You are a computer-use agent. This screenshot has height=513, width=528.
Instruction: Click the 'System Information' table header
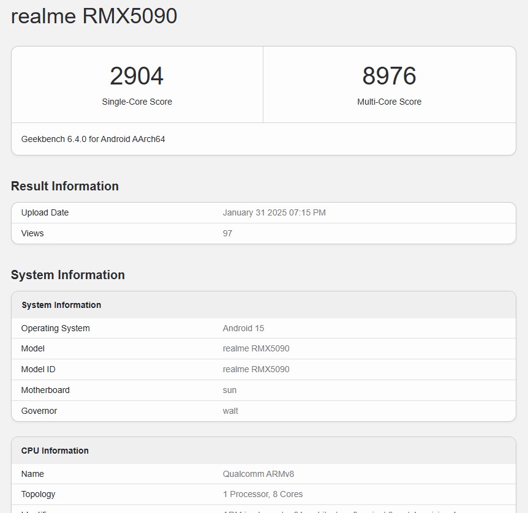[61, 305]
